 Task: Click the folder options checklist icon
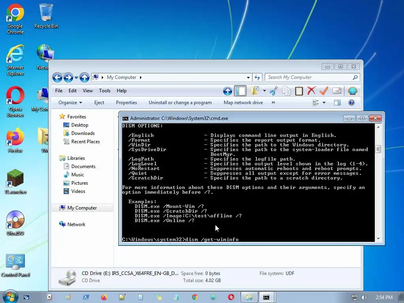point(255,91)
